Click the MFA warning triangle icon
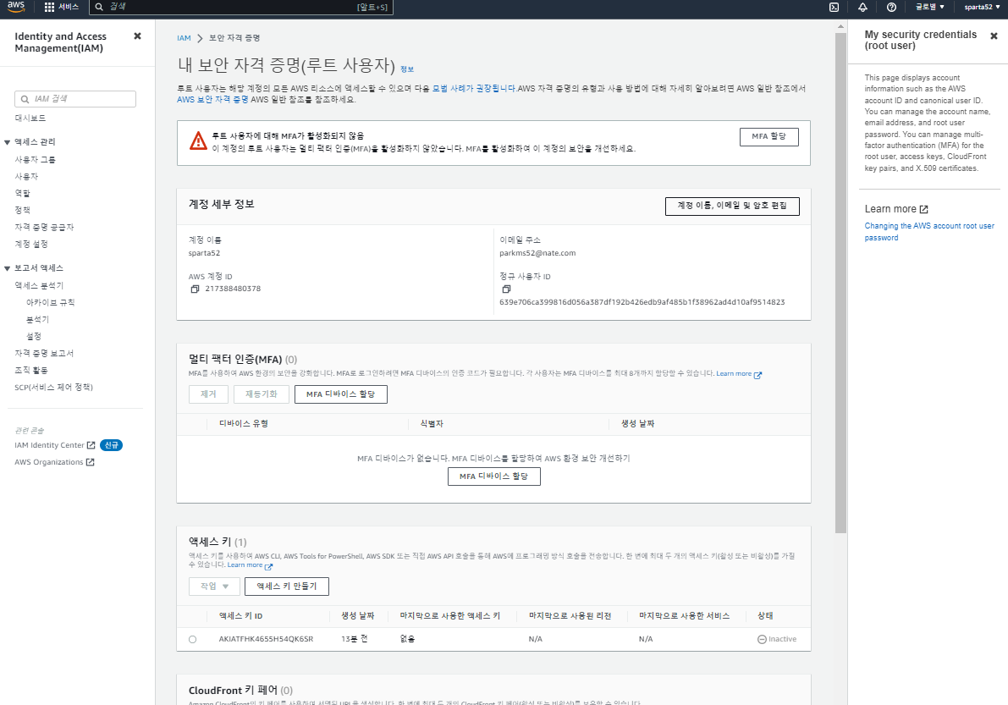The width and height of the screenshot is (1008, 705). [x=198, y=140]
